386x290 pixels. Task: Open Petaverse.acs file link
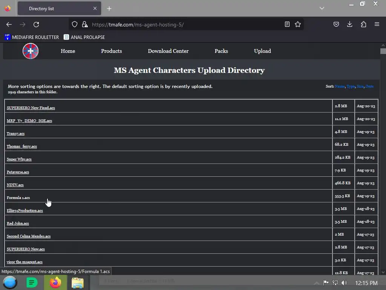[x=18, y=172]
